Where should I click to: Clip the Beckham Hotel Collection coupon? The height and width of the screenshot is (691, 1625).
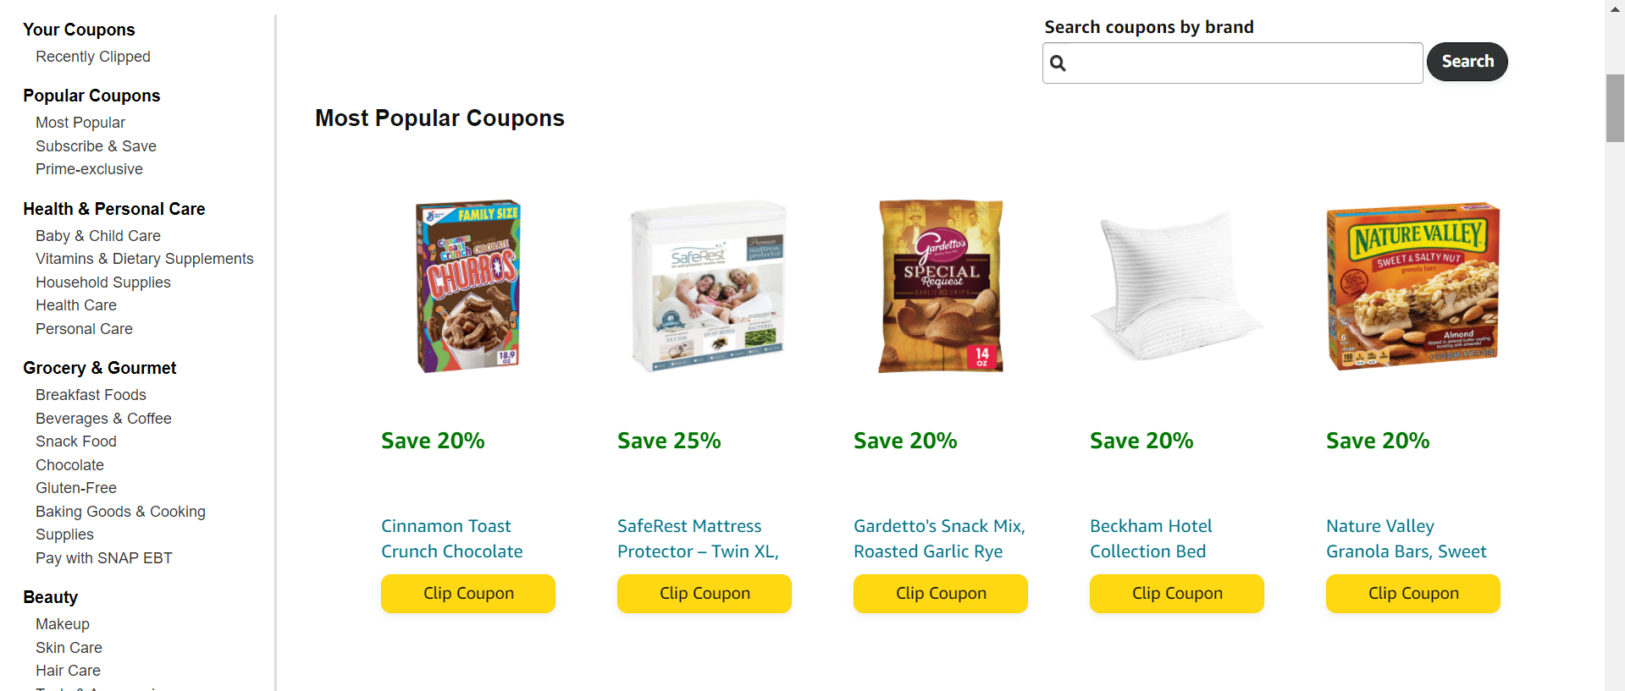click(1177, 594)
